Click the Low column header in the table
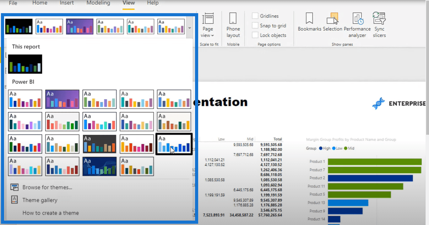Viewport: 429px width, 225px height. click(x=221, y=139)
